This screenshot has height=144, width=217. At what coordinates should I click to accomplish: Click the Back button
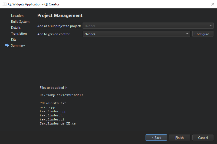click(x=156, y=138)
